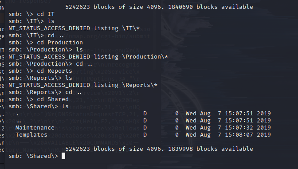Select the access denied line for \IT\*

click(x=74, y=28)
